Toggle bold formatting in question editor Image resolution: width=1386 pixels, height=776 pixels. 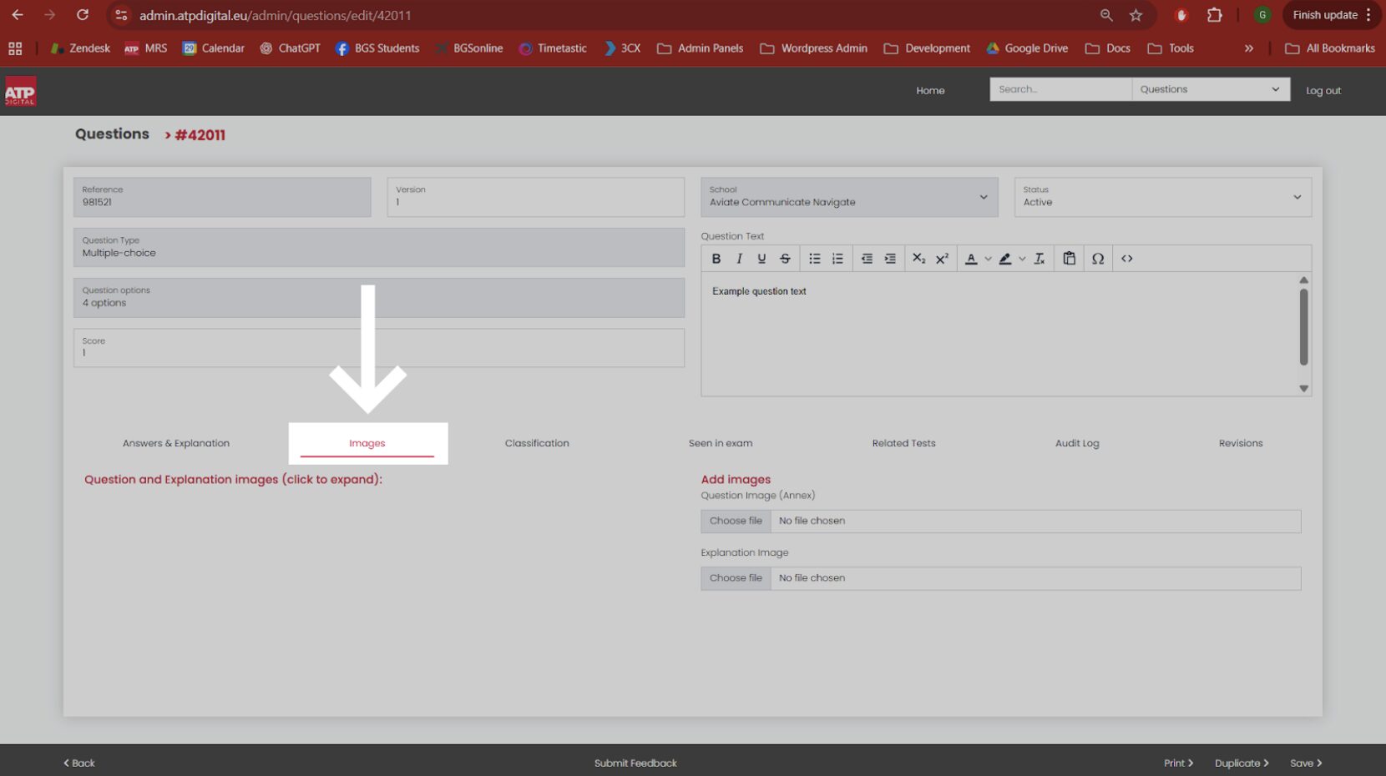pos(716,259)
